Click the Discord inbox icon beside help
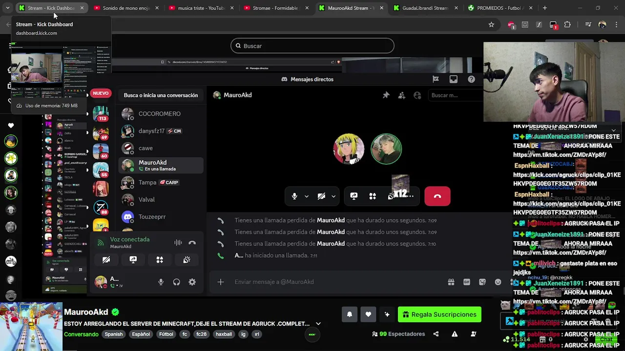This screenshot has height=351, width=625. tap(454, 79)
